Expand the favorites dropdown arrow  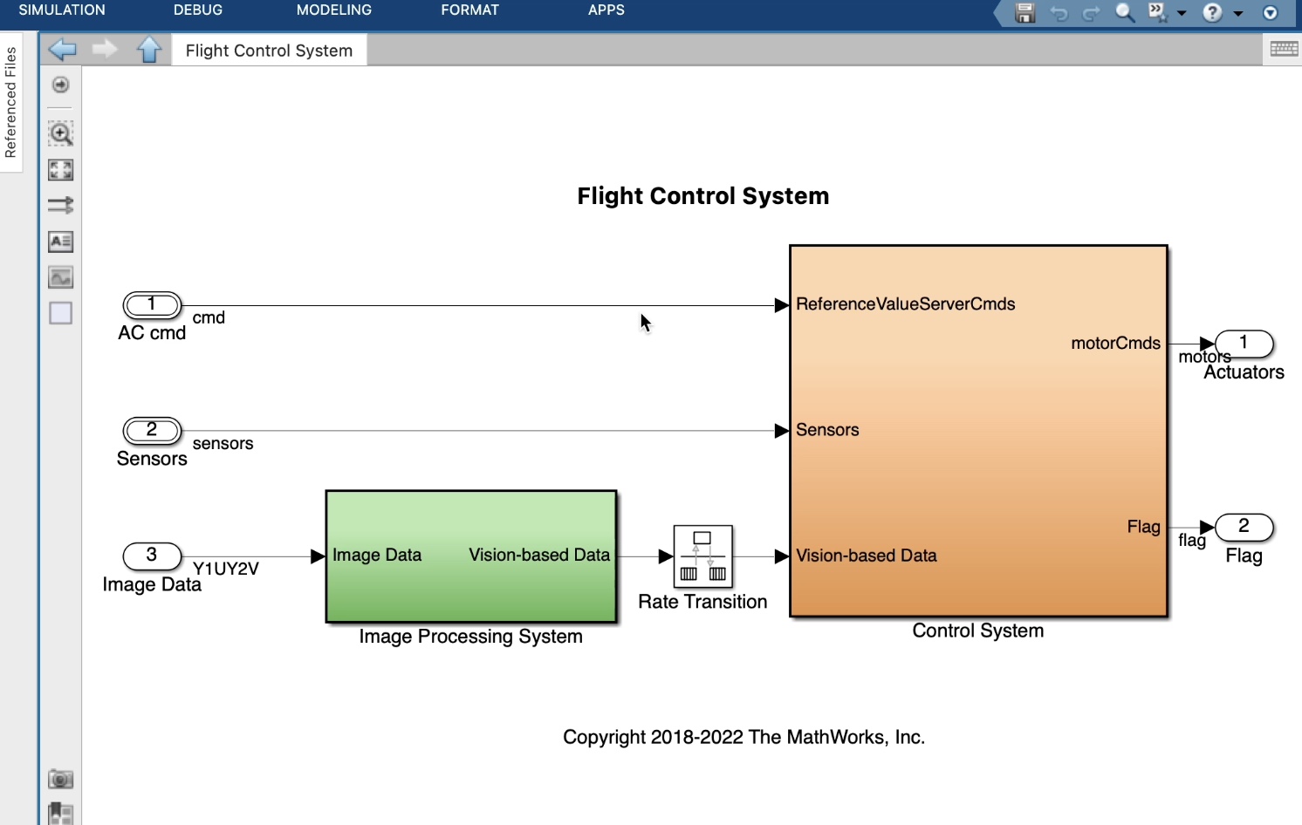1182,13
